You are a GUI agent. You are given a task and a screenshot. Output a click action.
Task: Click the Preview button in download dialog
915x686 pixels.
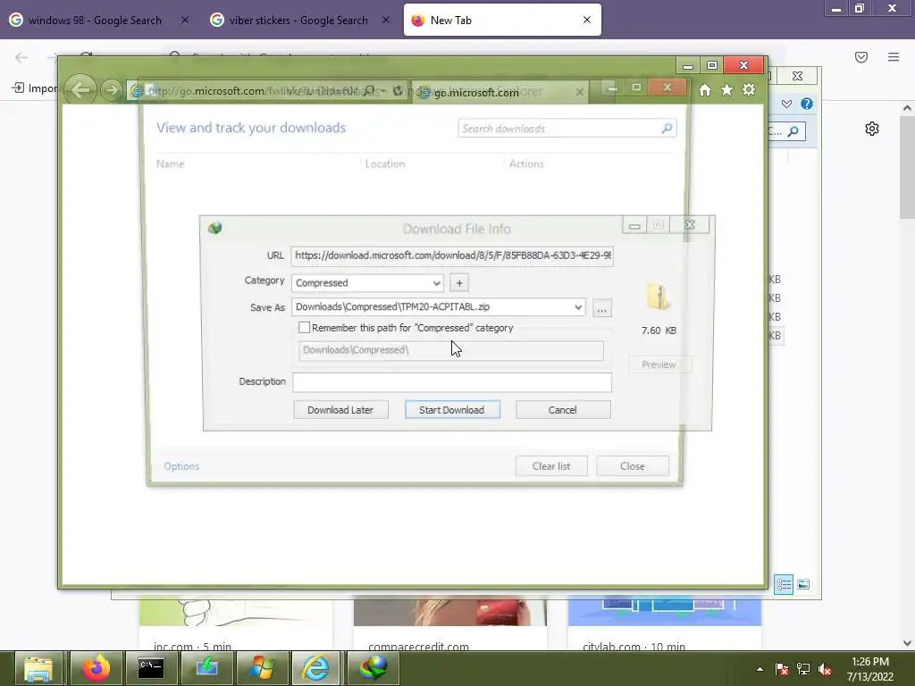pyautogui.click(x=659, y=364)
